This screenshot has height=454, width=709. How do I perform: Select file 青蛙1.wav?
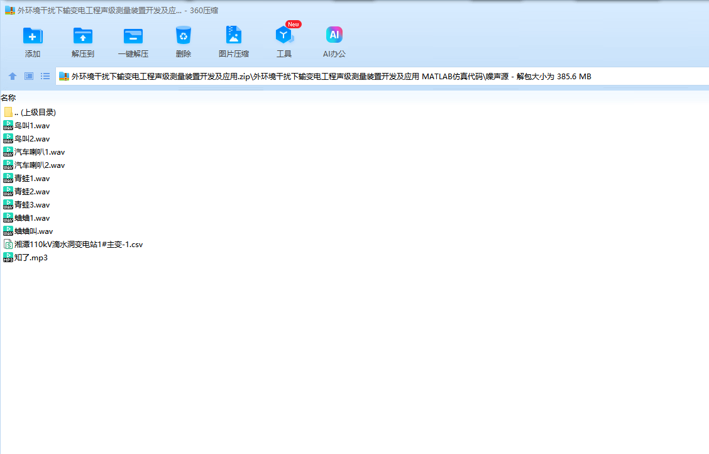[26, 178]
